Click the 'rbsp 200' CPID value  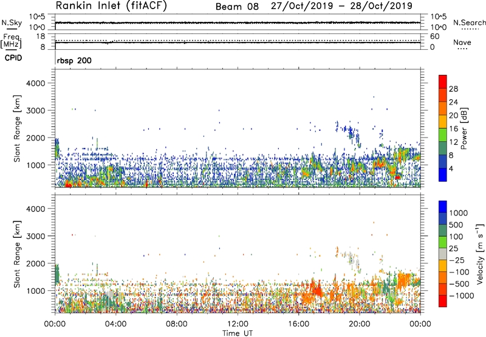(x=74, y=60)
